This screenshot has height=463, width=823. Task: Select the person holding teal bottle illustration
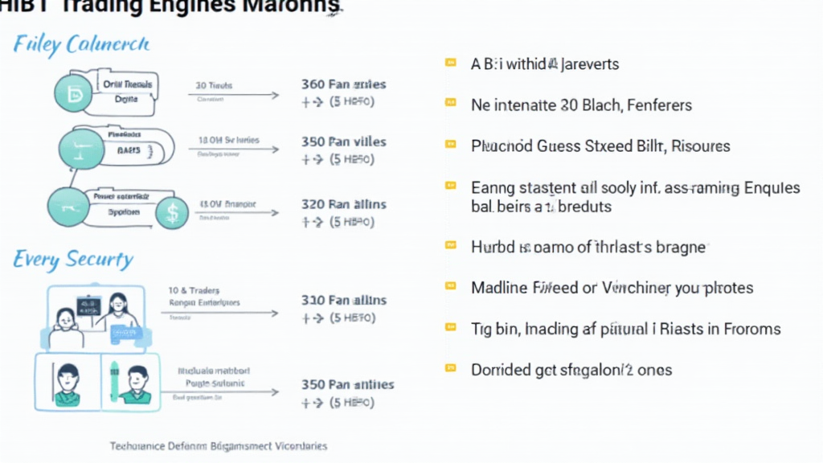pyautogui.click(x=130, y=383)
